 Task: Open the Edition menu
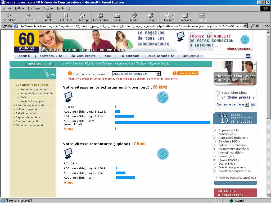(x=19, y=8)
